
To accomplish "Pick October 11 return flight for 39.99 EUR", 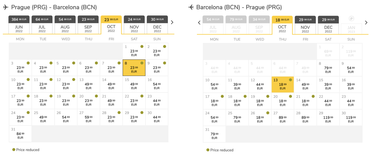I will pyautogui.click(x=237, y=84).
